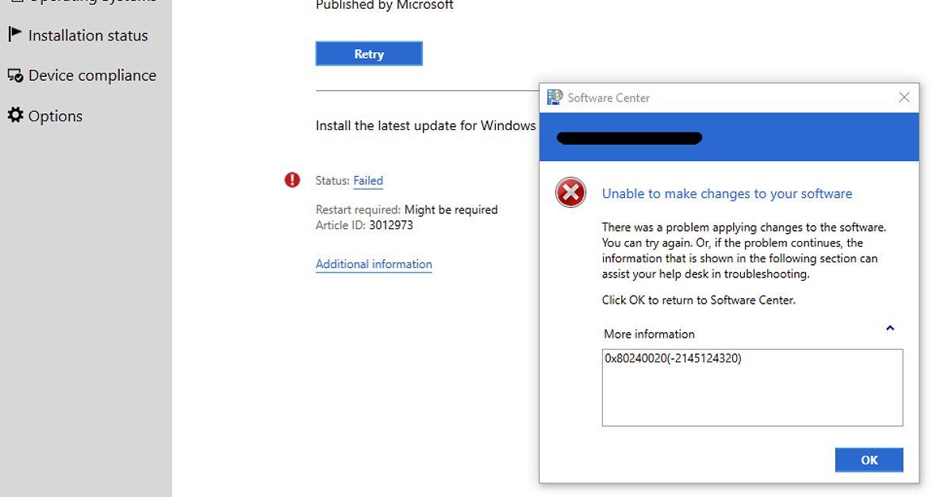Click the redacted black bar in blue banner

pos(629,138)
